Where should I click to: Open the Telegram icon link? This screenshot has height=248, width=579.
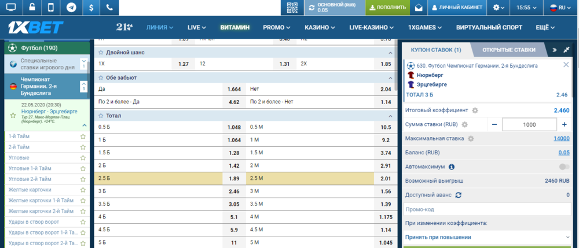tap(71, 8)
